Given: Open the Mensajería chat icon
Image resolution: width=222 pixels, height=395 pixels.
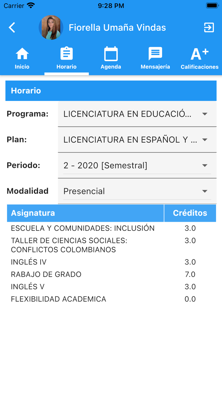Looking at the screenshot, I should (155, 54).
